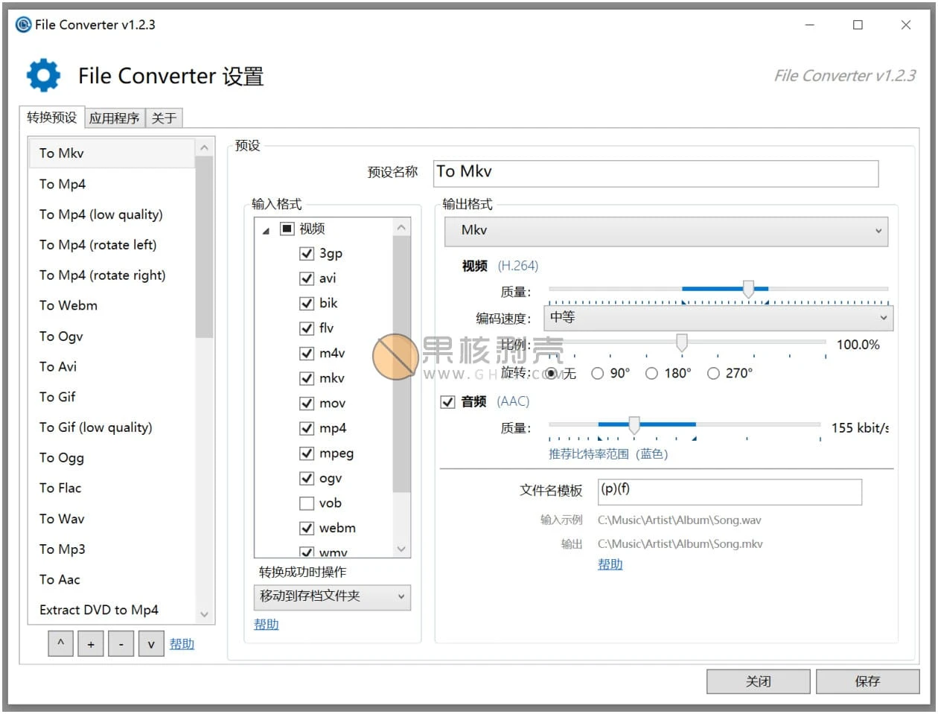Move the preset down using the v button
The width and height of the screenshot is (938, 714).
tap(151, 643)
